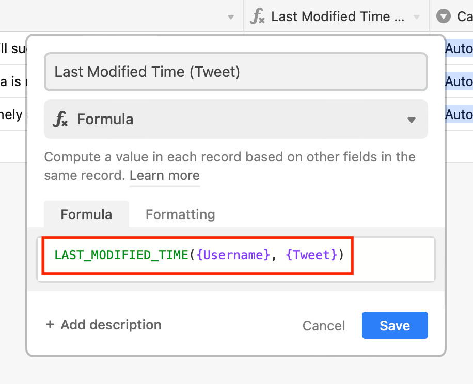Click the formula fx icon in column header
The height and width of the screenshot is (384, 473).
pyautogui.click(x=258, y=16)
